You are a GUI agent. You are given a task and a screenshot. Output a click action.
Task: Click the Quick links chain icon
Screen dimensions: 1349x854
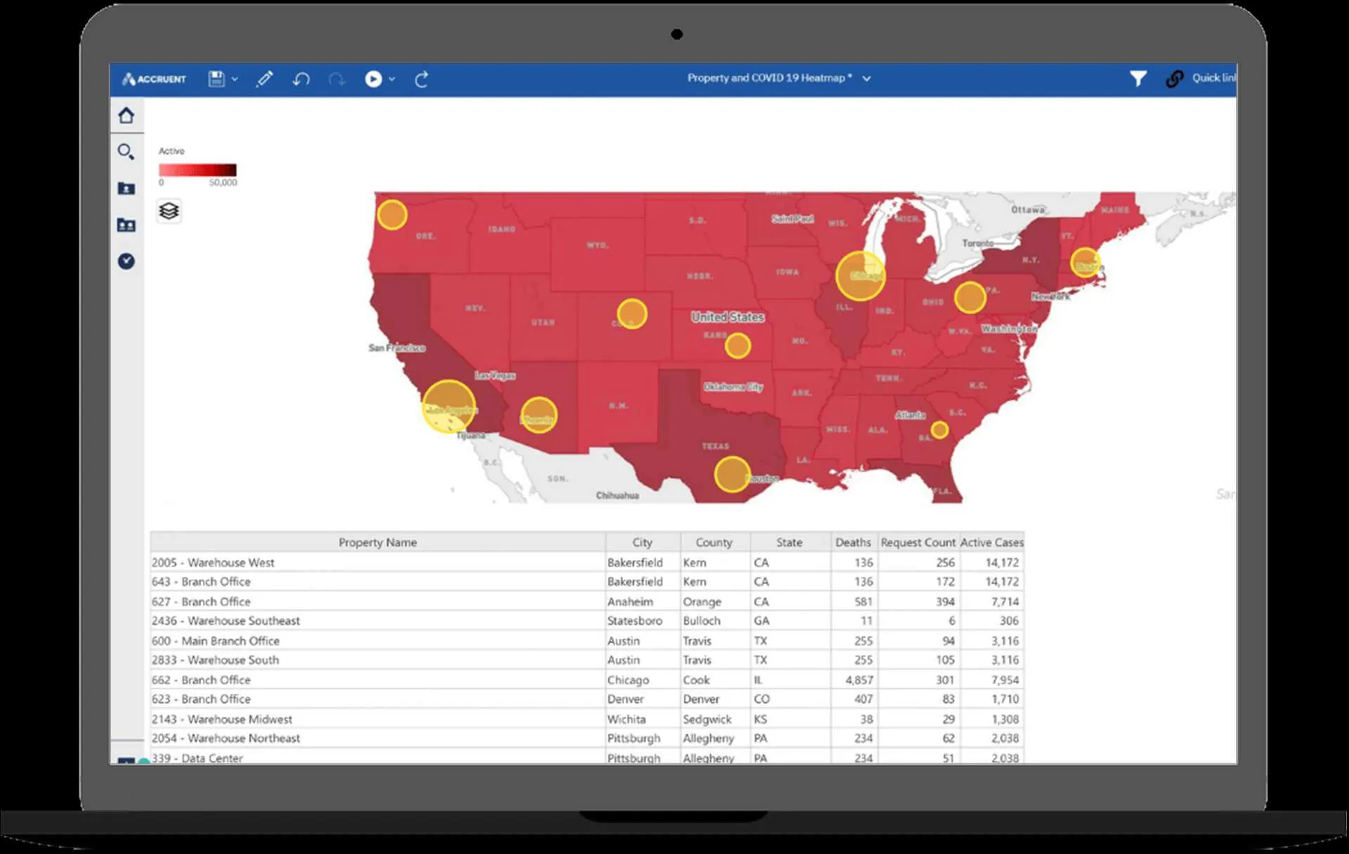pyautogui.click(x=1174, y=79)
